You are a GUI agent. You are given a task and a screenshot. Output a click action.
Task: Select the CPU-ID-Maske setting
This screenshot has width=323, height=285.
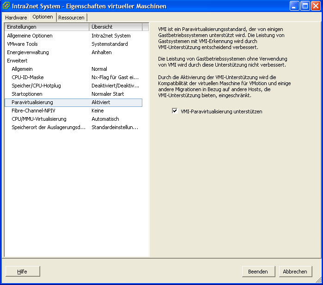tap(28, 77)
